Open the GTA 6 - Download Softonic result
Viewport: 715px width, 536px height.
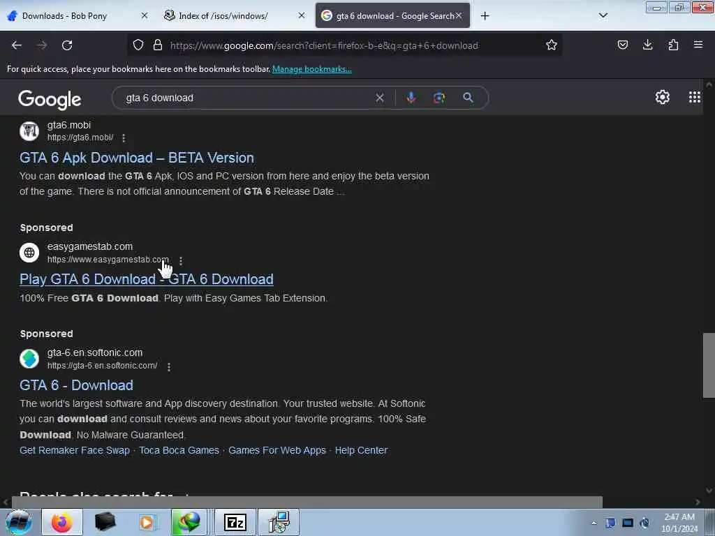click(76, 385)
